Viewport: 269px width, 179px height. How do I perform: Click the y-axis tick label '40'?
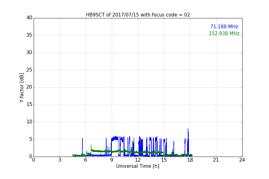[x=29, y=18]
